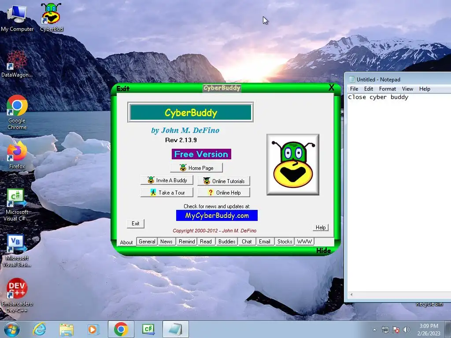451x338 pixels.
Task: Click the small Exit button near the copyright line
Action: [x=136, y=224]
